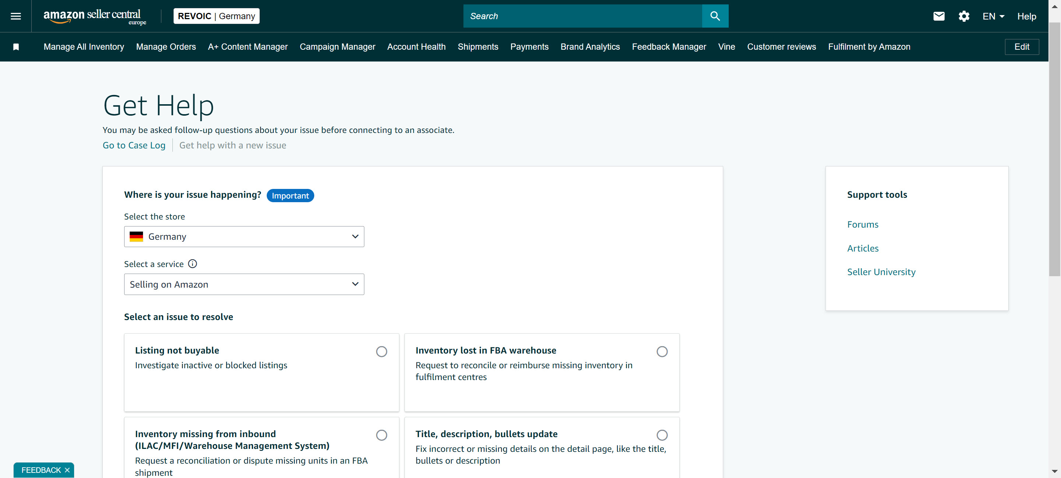Image resolution: width=1061 pixels, height=478 pixels.
Task: Click 'Investigate inactive or blocked listings' text
Action: 211,366
